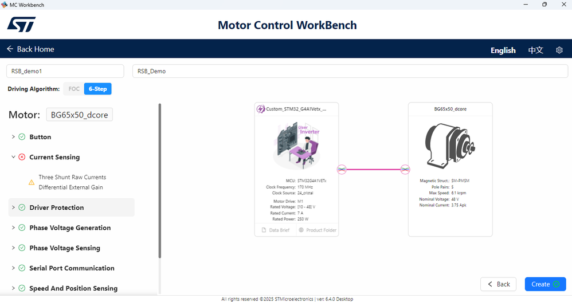Click Pole Pairs: 5 value

click(x=452, y=187)
